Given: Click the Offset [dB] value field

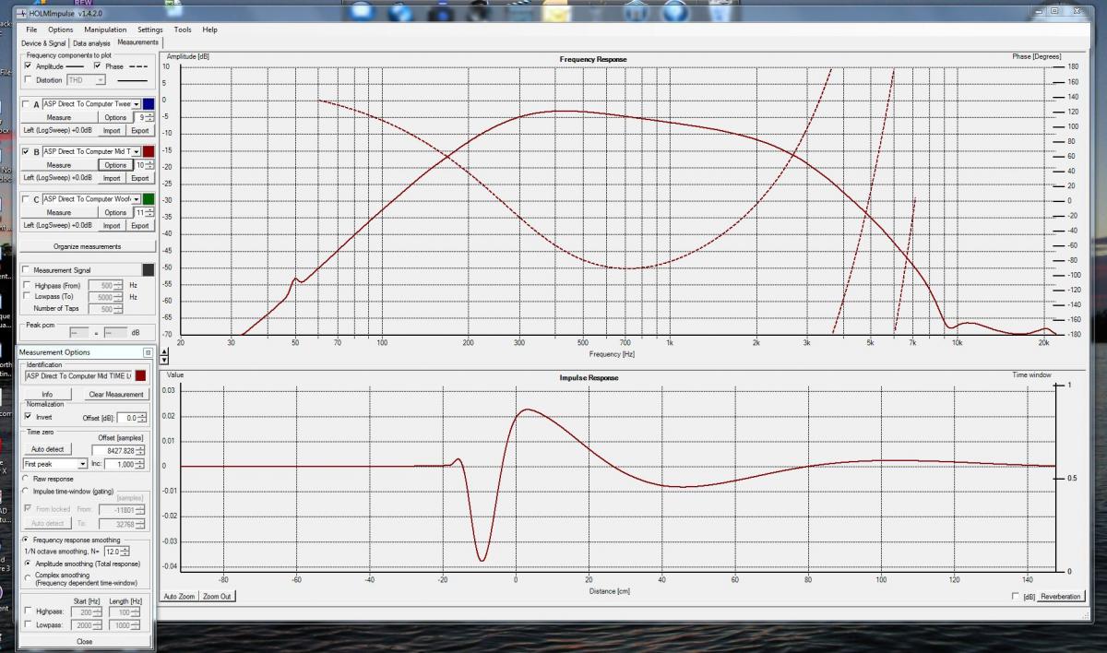Looking at the screenshot, I should [x=131, y=418].
